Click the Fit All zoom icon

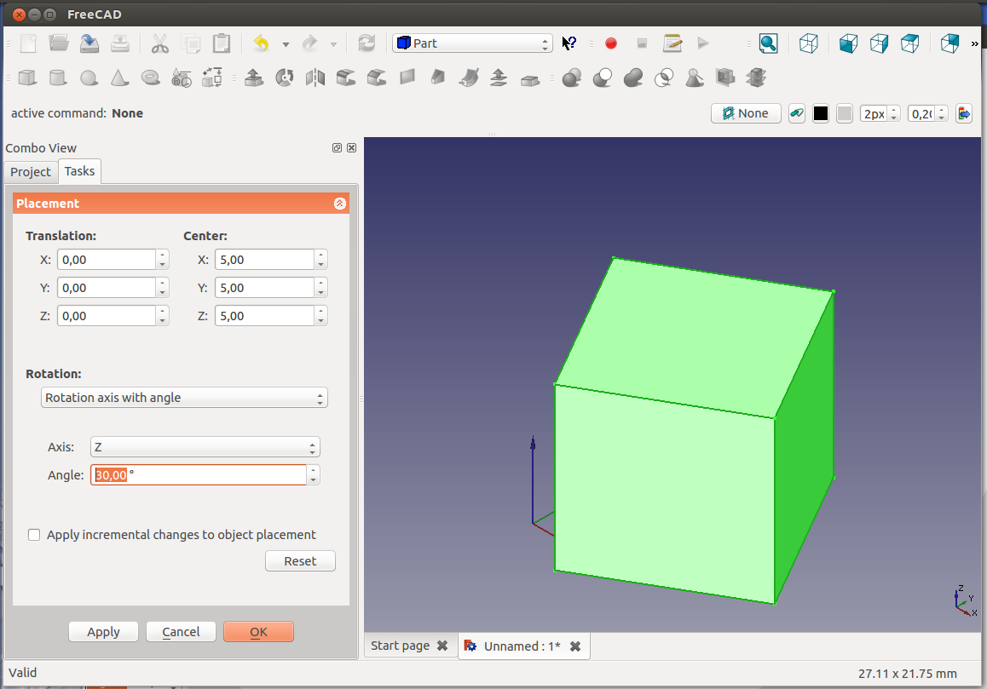coord(768,43)
